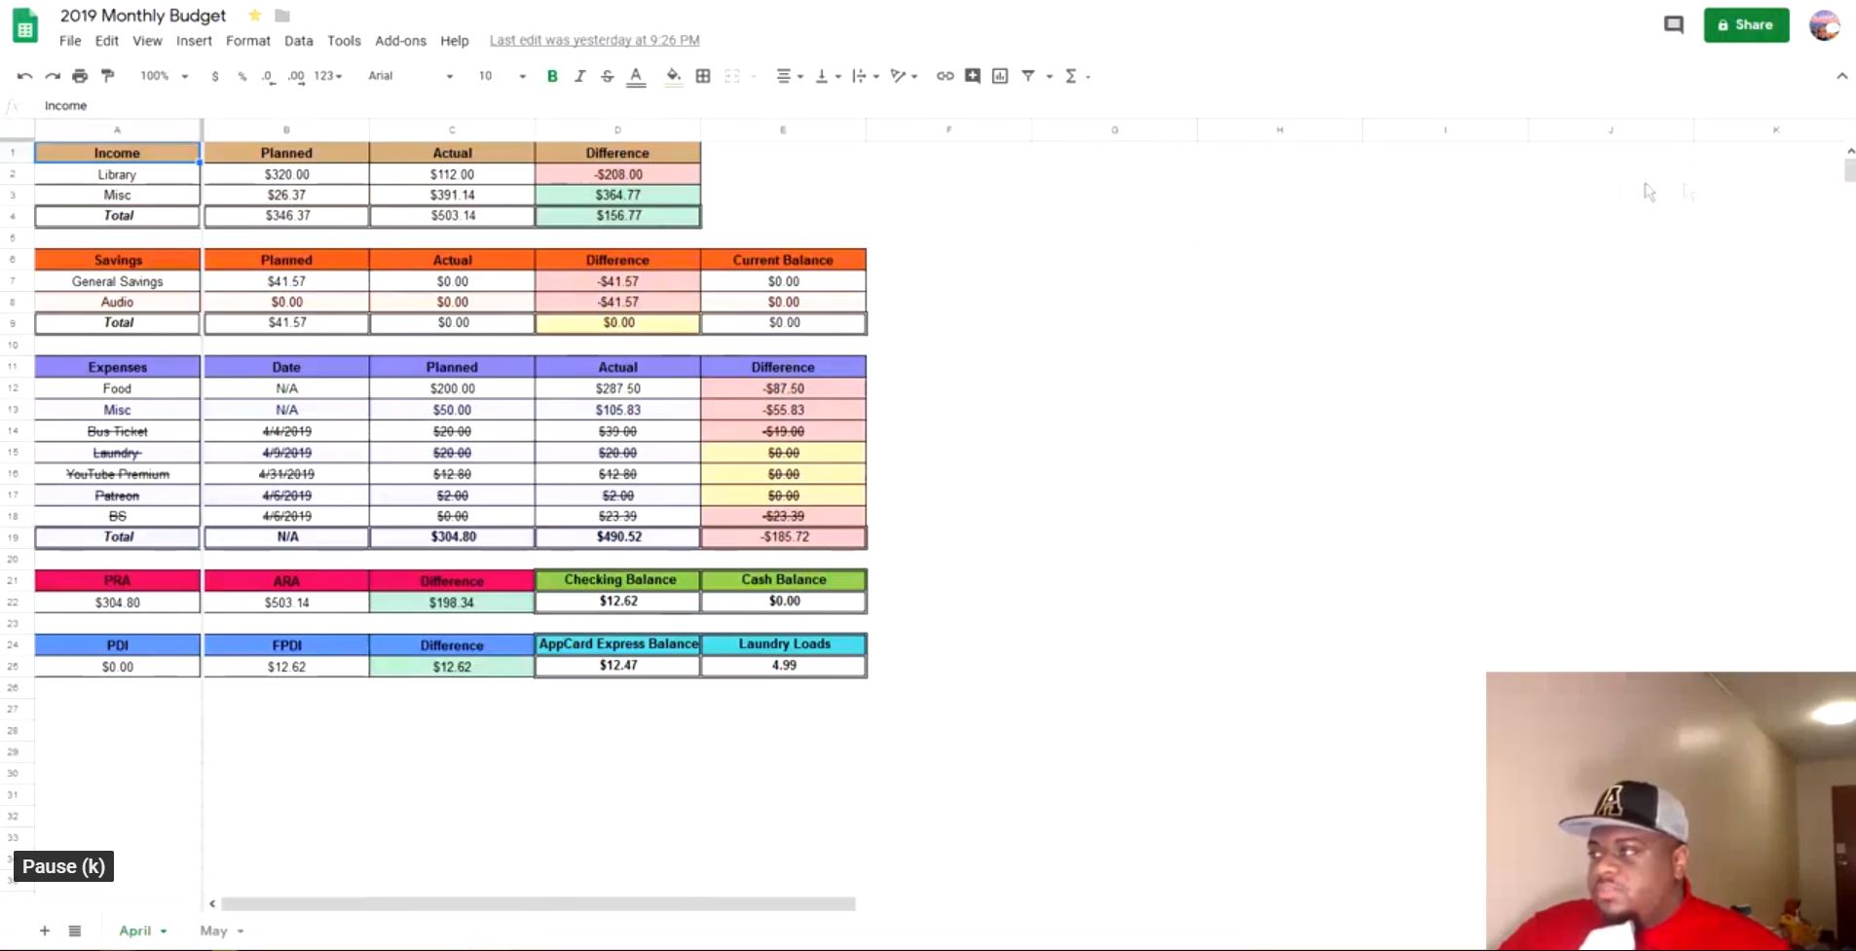1856x951 pixels.
Task: Click the Merge cells icon
Action: click(x=732, y=76)
